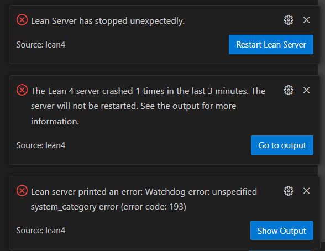Click the Restart Lean Server button
This screenshot has width=325, height=251.
click(271, 45)
